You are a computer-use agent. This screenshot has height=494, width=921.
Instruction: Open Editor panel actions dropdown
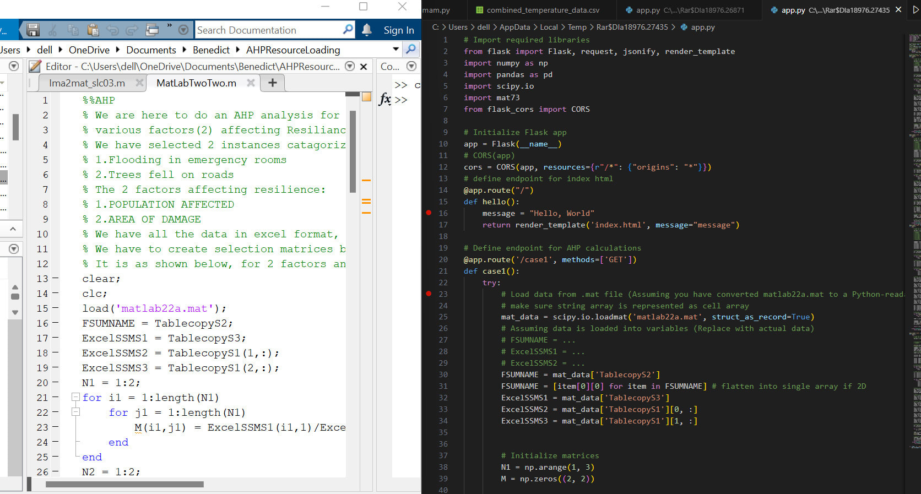click(x=349, y=66)
